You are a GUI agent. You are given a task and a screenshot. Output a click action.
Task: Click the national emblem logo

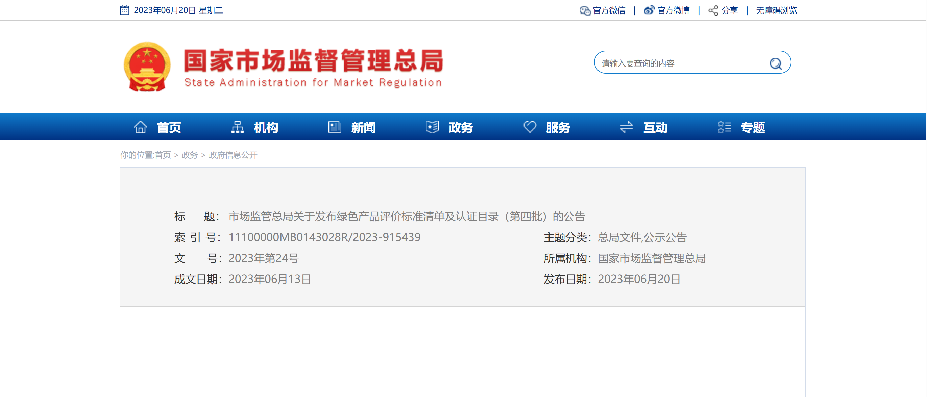pyautogui.click(x=147, y=67)
